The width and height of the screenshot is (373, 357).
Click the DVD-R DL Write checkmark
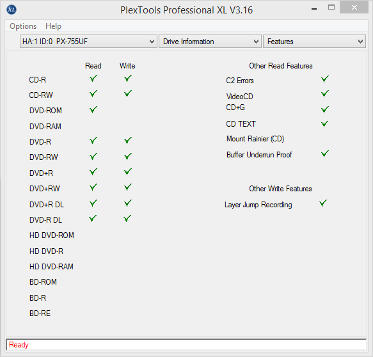(127, 219)
